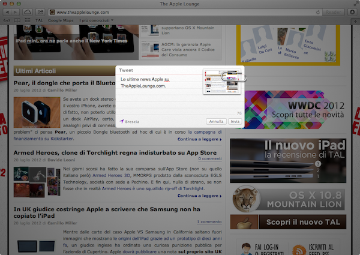Open the iPad mini New York Times feature
Image resolution: width=360 pixels, height=255 pixels.
(x=76, y=43)
